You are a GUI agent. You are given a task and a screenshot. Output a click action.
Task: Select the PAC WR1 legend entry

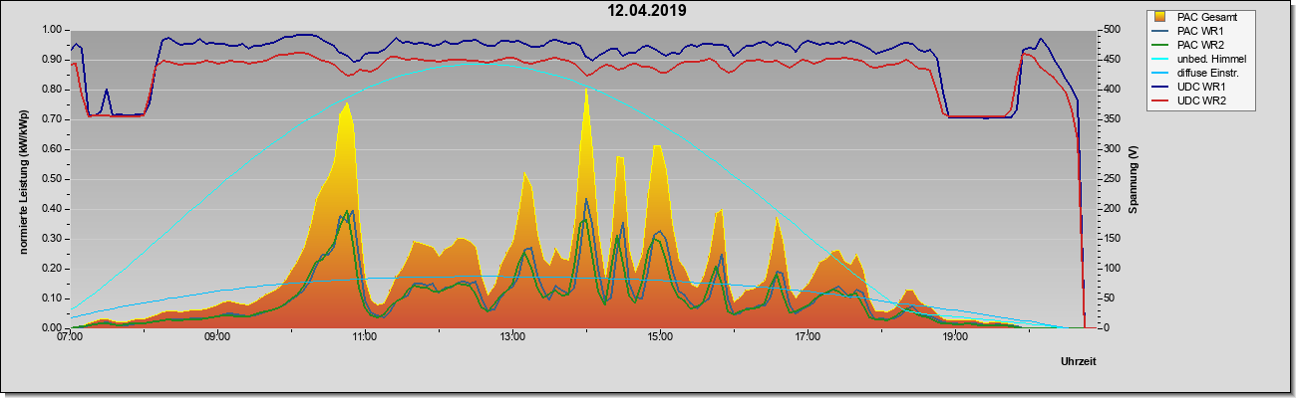coord(1200,31)
